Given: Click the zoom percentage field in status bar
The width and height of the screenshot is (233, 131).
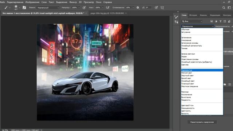Looking at the screenshot, I should pyautogui.click(x=5, y=130).
